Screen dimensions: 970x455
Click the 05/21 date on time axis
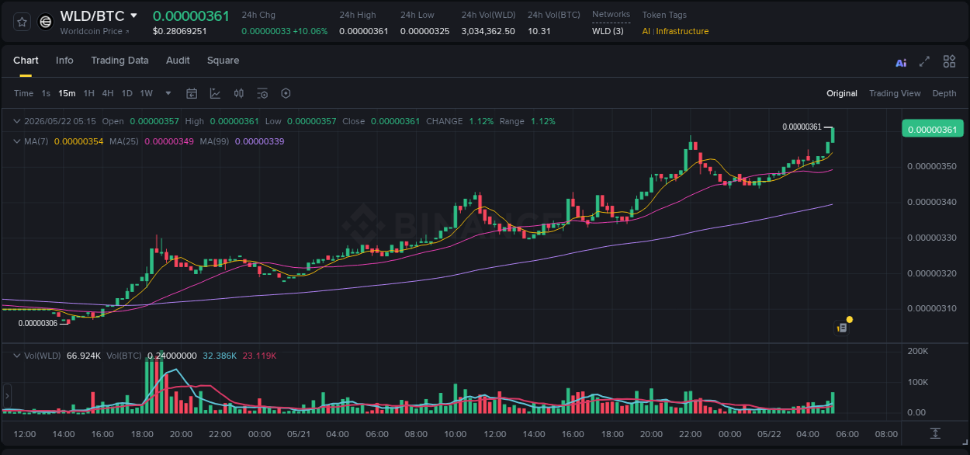point(299,434)
